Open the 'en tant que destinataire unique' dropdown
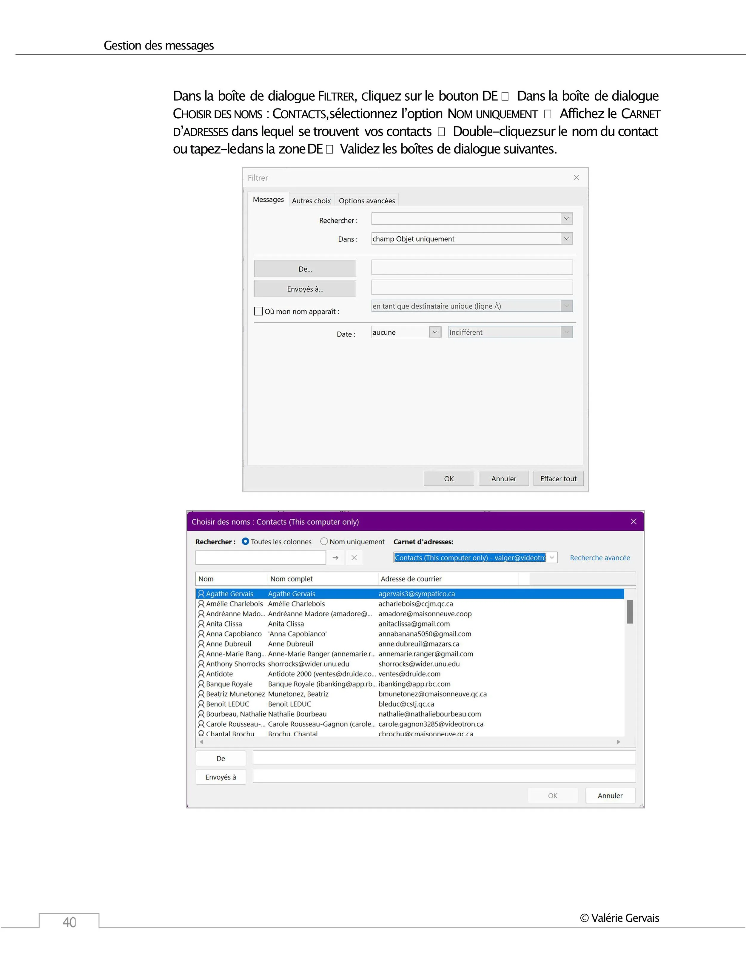The image size is (746, 966). coord(567,306)
